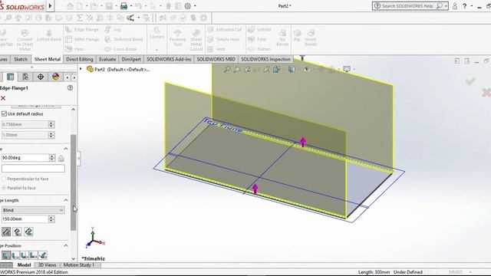The height and width of the screenshot is (276, 491).
Task: Click the empty angle reference selection box
Action: (33, 169)
